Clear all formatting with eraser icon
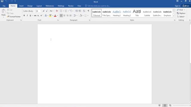Viewport: 191px width, 107px height. (57, 11)
